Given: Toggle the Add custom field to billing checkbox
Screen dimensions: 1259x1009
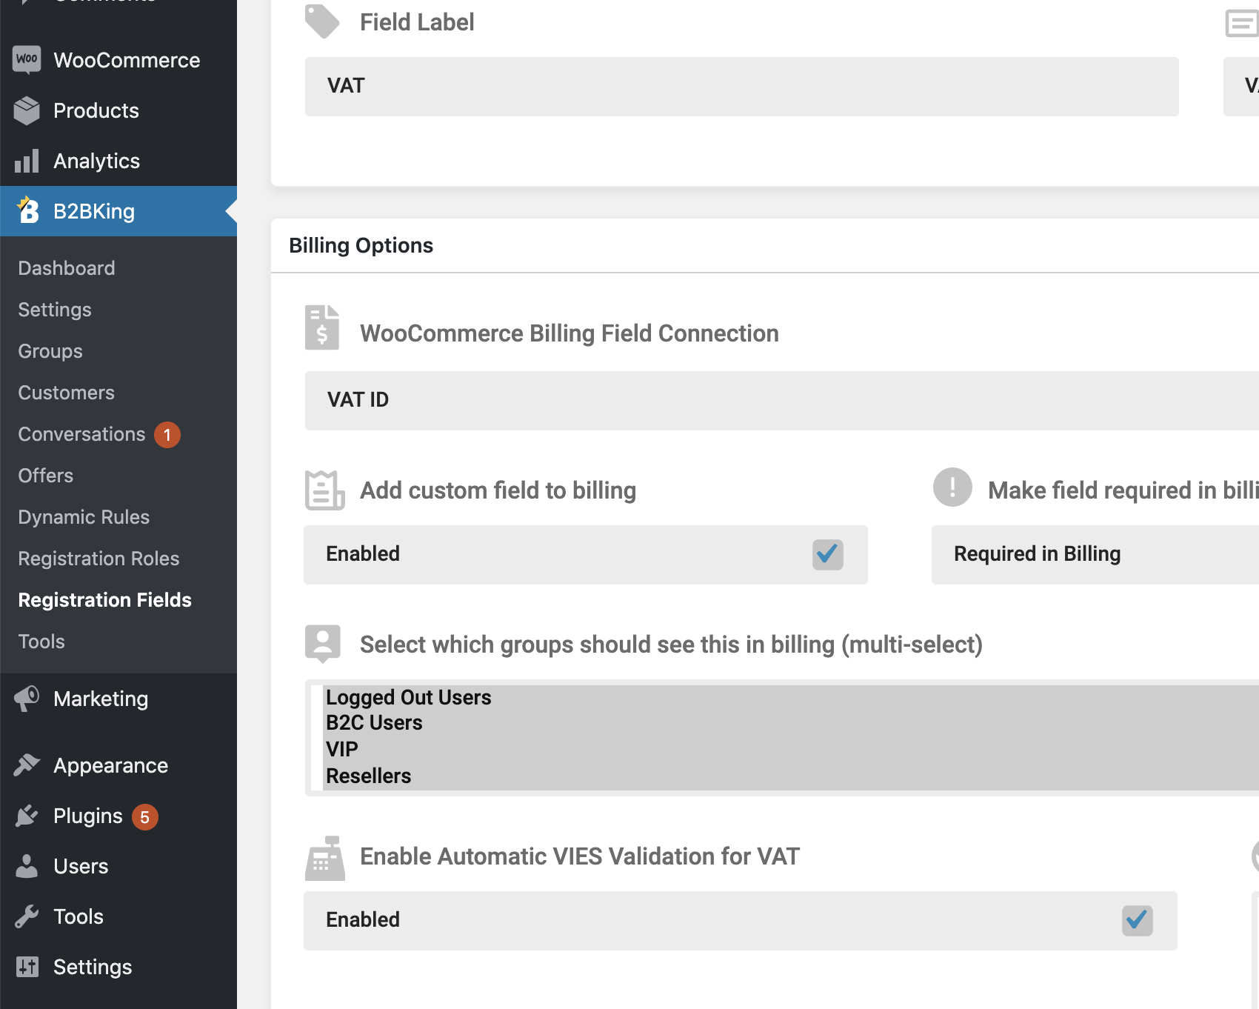Looking at the screenshot, I should pos(828,554).
